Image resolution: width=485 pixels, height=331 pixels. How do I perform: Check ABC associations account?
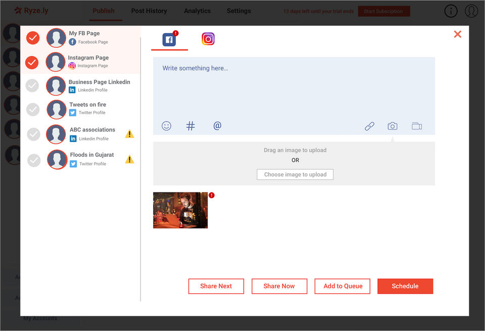click(x=33, y=134)
